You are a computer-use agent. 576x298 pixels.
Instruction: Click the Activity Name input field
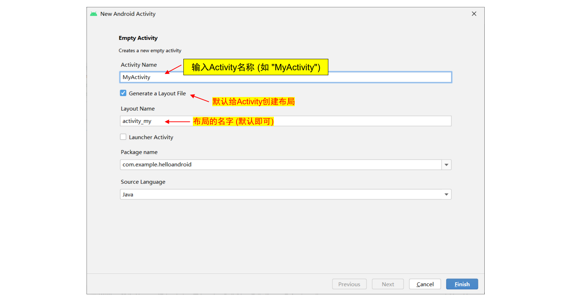coord(286,77)
